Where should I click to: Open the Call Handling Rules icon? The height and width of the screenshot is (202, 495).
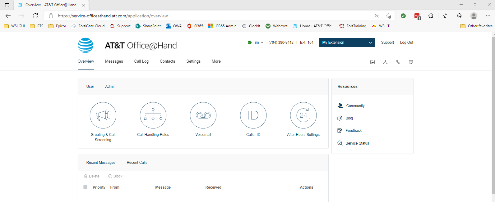(x=153, y=115)
